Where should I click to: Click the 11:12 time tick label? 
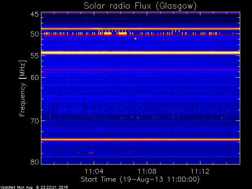(x=200, y=171)
